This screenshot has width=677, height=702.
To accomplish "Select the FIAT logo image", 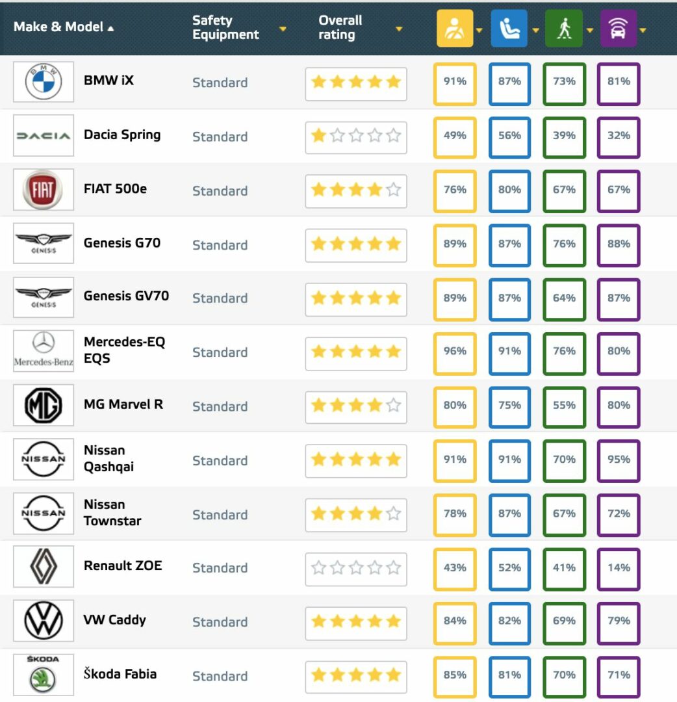I will [44, 190].
